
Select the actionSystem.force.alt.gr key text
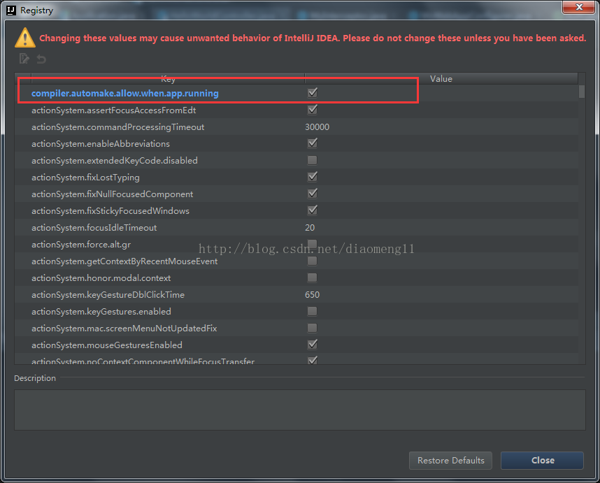(81, 245)
